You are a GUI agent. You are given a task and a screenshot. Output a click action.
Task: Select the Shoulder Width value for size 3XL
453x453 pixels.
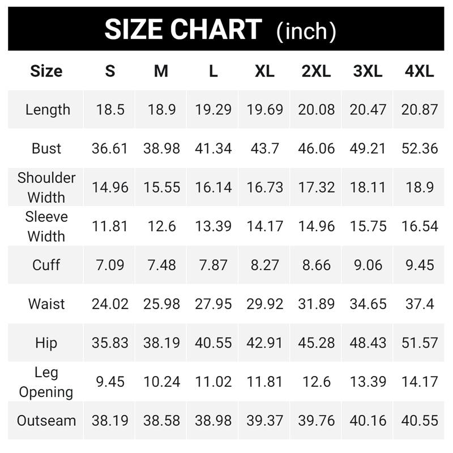(368, 187)
